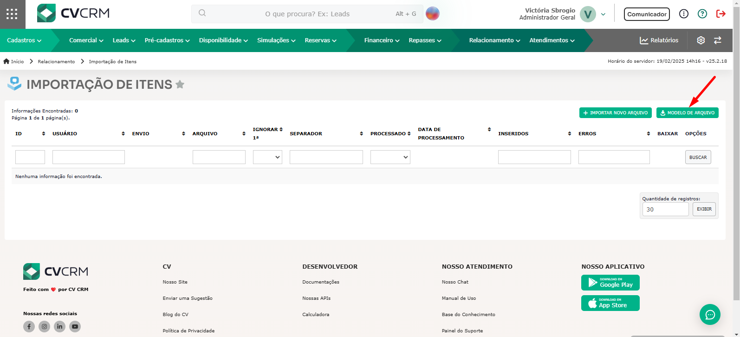The height and width of the screenshot is (337, 740).
Task: Click the Quantidade de registros field
Action: click(x=665, y=209)
